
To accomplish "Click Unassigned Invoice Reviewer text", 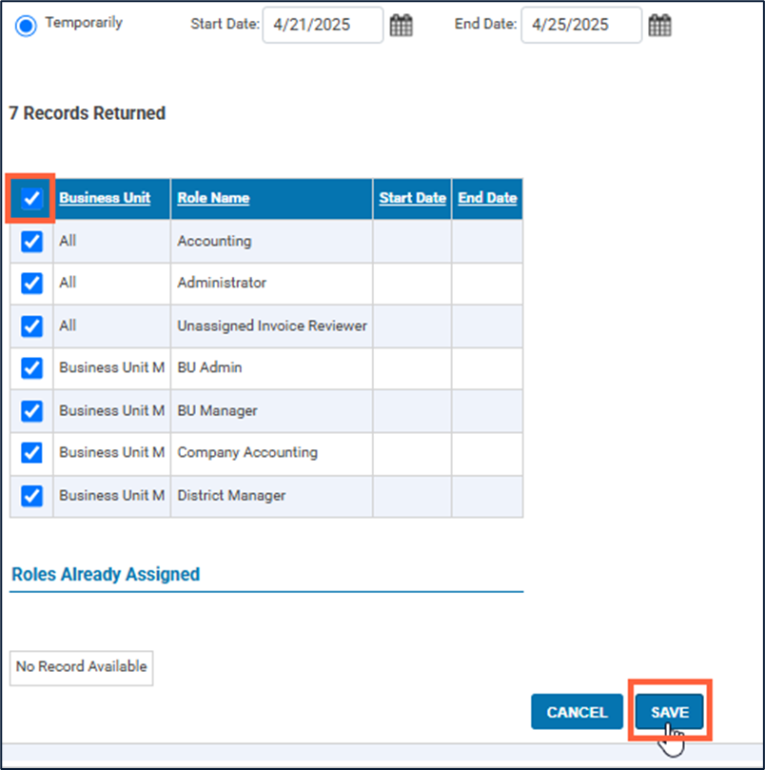I will pyautogui.click(x=271, y=326).
